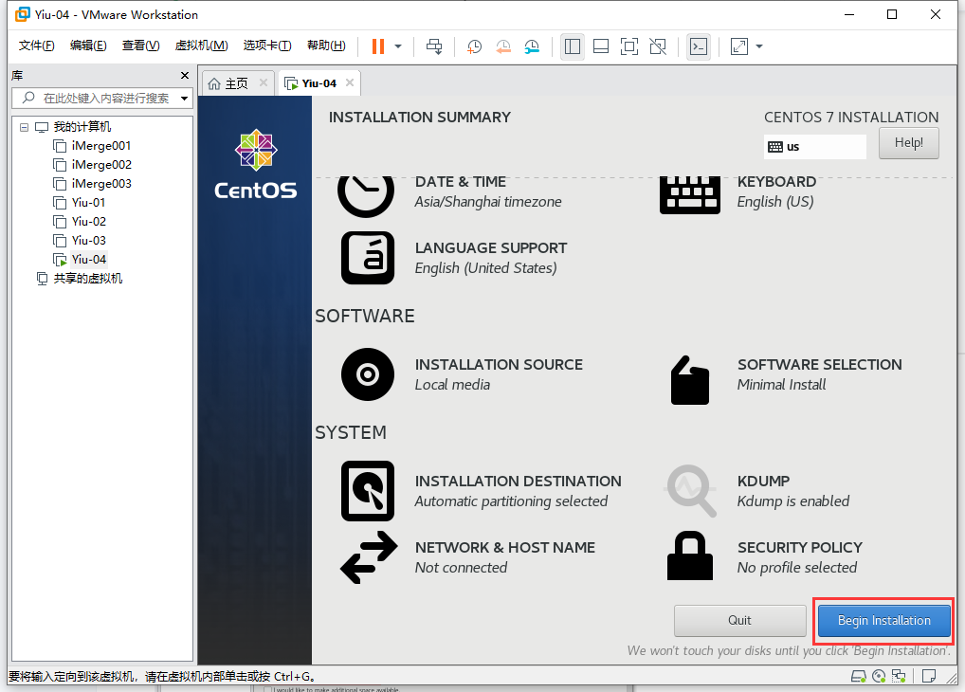Select iMerge003 in the library
Screen dimensions: 965x692
100,184
